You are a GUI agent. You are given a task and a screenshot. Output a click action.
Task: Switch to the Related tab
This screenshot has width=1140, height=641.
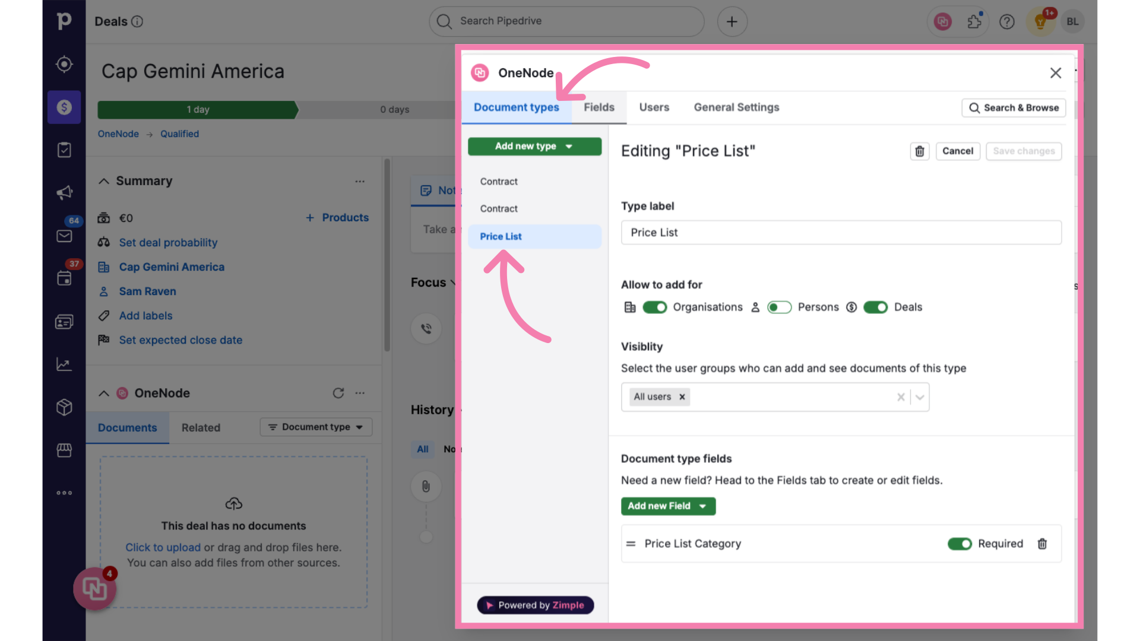tap(201, 428)
